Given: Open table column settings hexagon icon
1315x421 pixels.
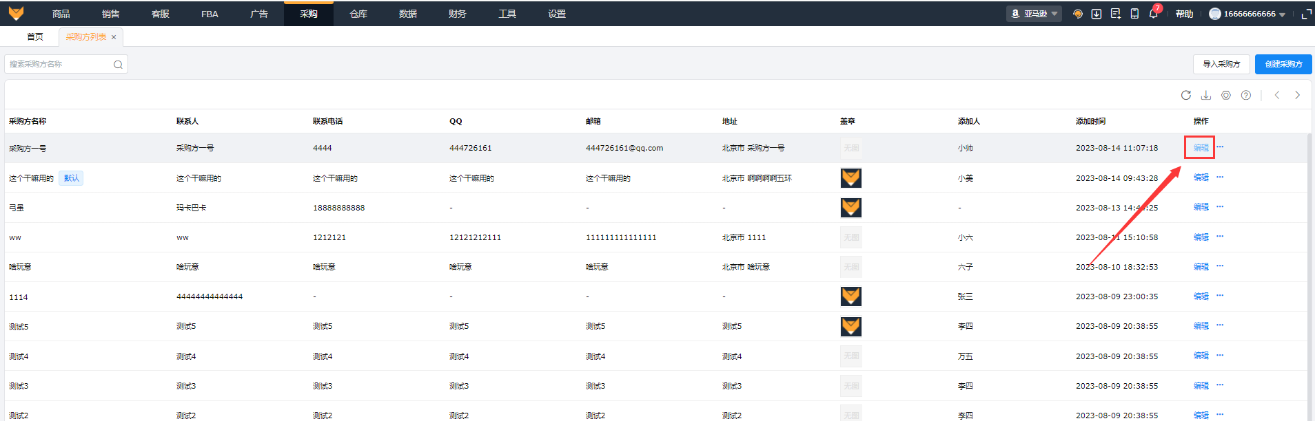Looking at the screenshot, I should click(1226, 95).
